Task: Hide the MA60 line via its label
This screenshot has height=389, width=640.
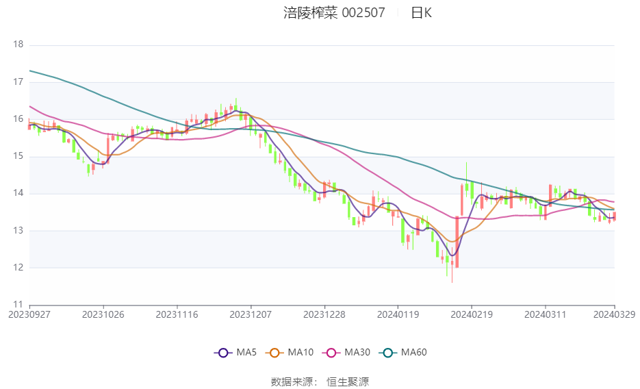Action: (x=414, y=352)
